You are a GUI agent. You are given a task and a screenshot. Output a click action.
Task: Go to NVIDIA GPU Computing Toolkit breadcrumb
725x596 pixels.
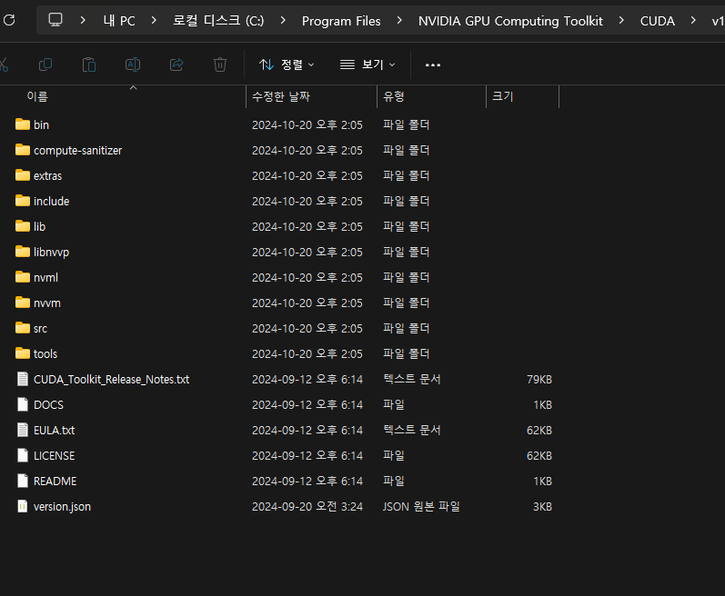point(510,21)
